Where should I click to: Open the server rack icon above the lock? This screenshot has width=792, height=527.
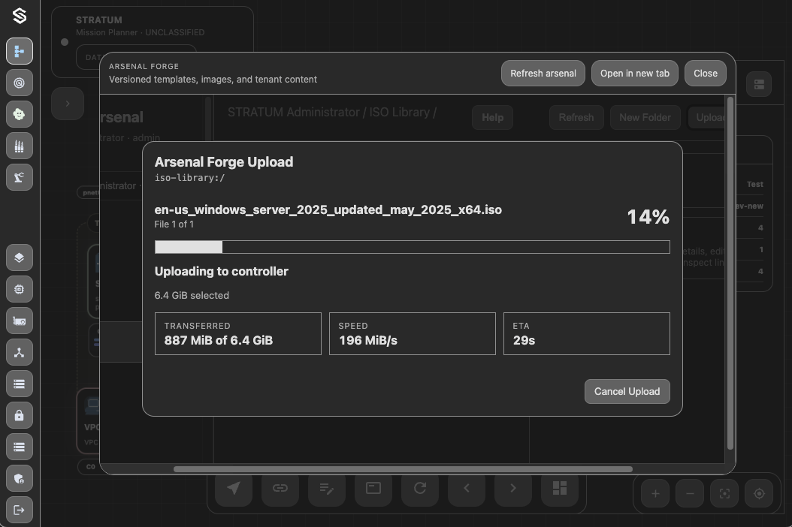coord(20,384)
